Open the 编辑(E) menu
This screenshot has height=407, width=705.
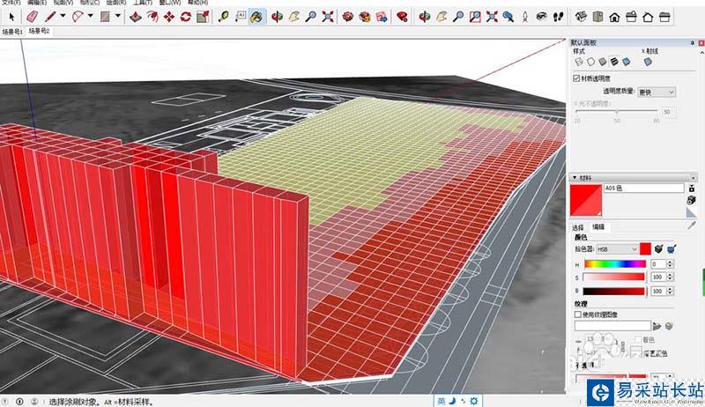coord(37,3)
